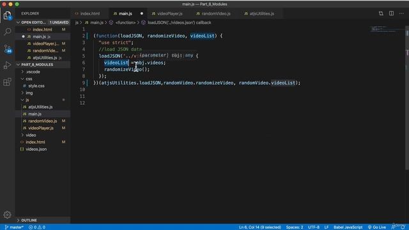Click the Ln 6, Col 14 status item
Image resolution: width=409 pixels, height=230 pixels.
(x=260, y=227)
